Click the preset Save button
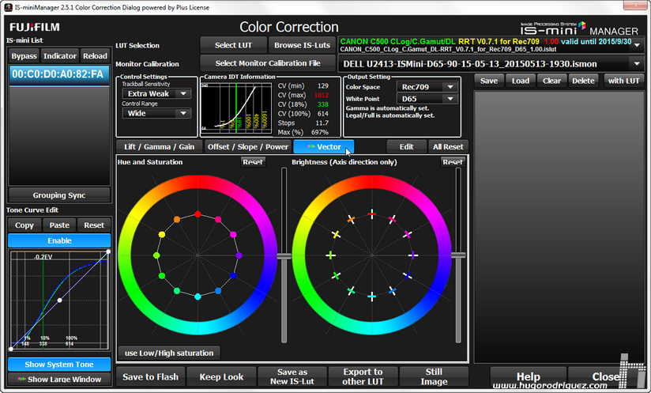Viewport: 651px width, 393px height. pyautogui.click(x=489, y=81)
